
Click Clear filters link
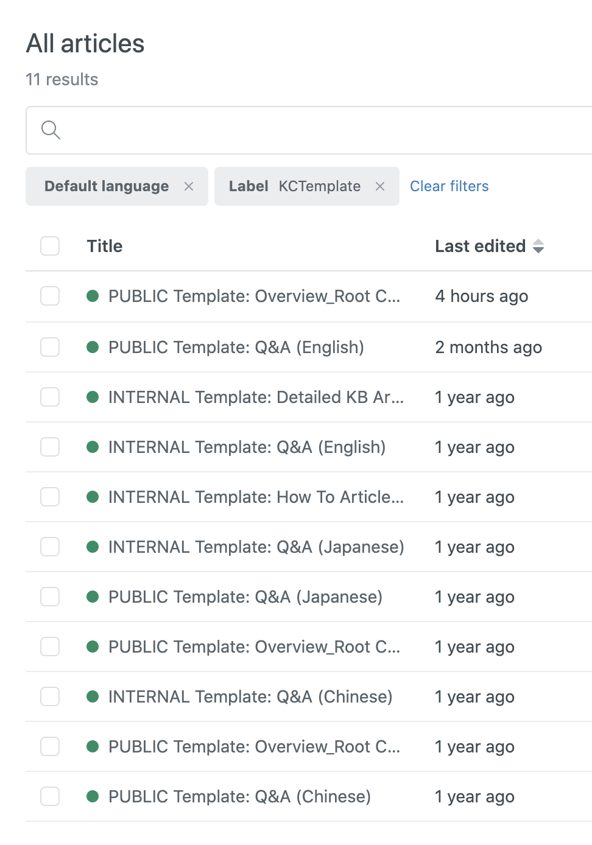click(x=449, y=186)
